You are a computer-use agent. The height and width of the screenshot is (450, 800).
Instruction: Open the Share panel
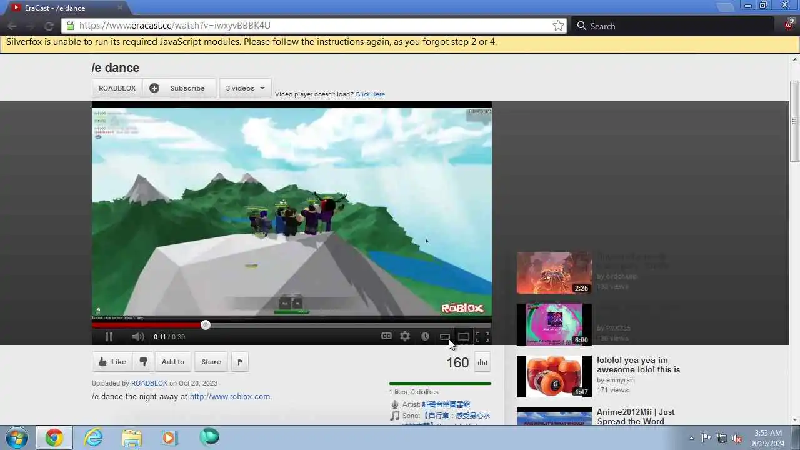[211, 362]
